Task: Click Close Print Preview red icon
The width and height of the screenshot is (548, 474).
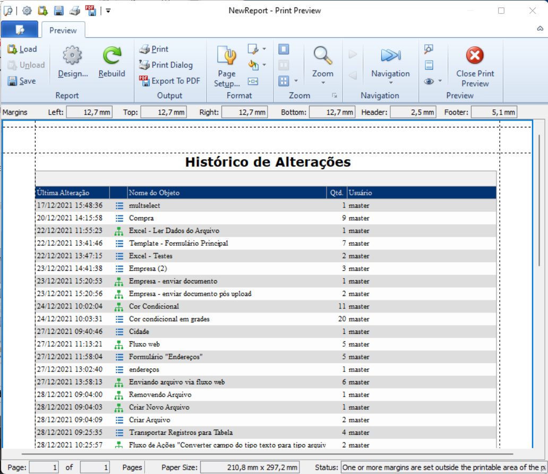Action: click(x=475, y=56)
